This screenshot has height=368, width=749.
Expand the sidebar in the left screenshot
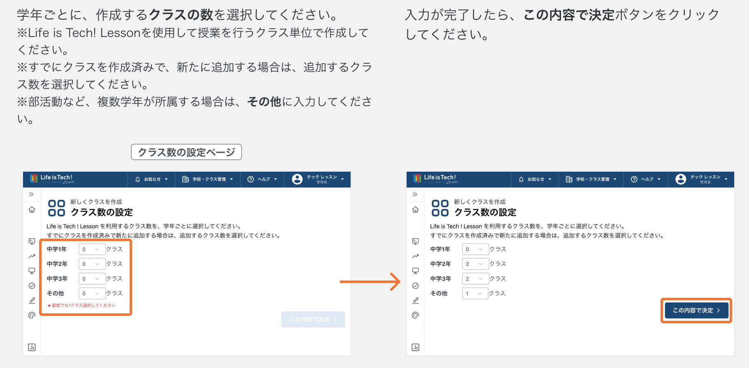click(x=31, y=194)
